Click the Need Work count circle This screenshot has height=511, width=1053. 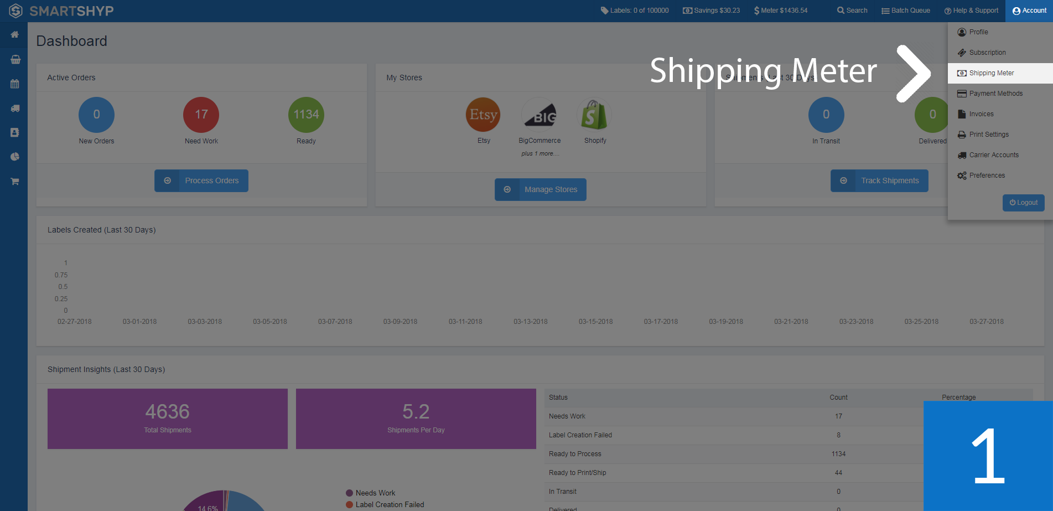pos(201,115)
